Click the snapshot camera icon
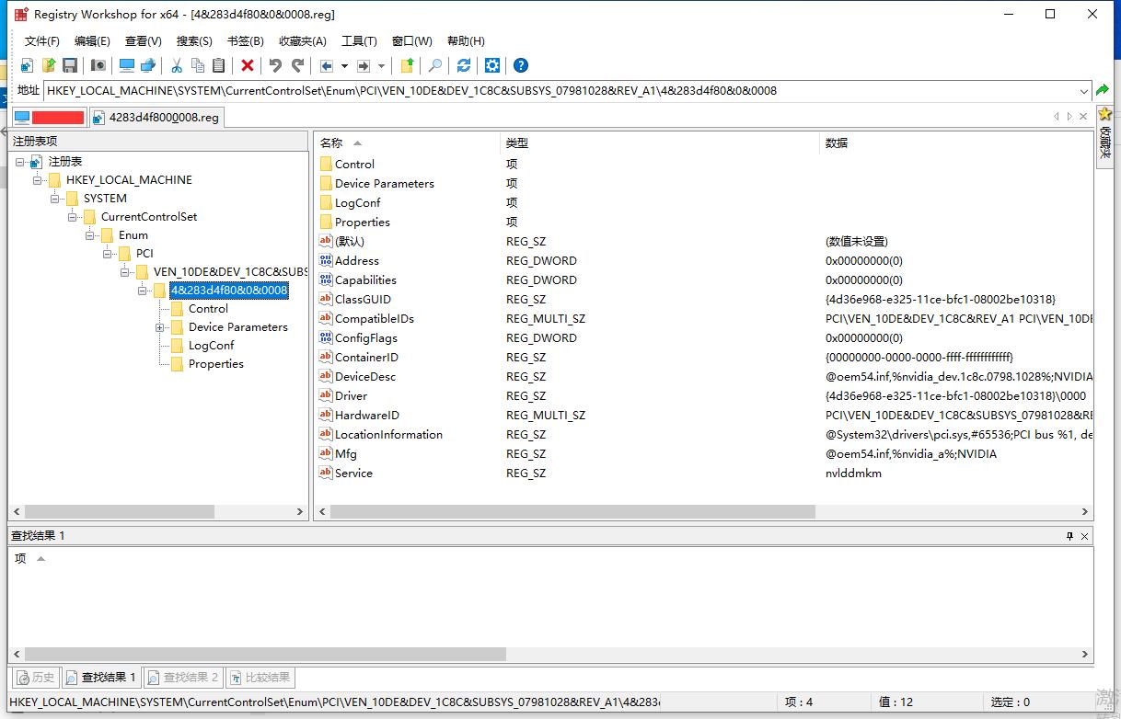Viewport: 1121px width, 719px height. click(x=97, y=65)
